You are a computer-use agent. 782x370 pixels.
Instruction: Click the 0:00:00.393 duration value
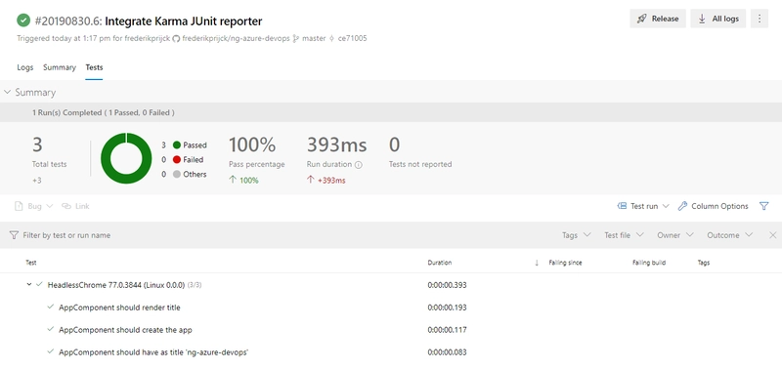point(447,285)
